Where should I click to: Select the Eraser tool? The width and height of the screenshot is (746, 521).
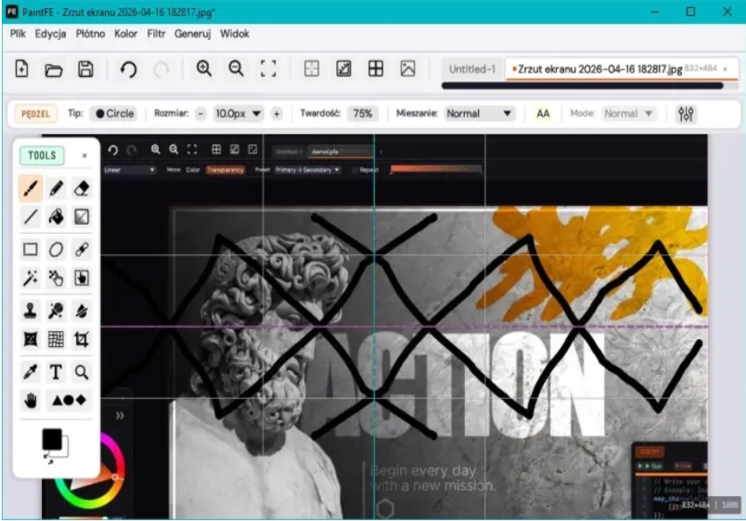point(81,188)
